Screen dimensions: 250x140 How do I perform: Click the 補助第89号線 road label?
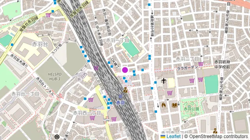(152, 25)
